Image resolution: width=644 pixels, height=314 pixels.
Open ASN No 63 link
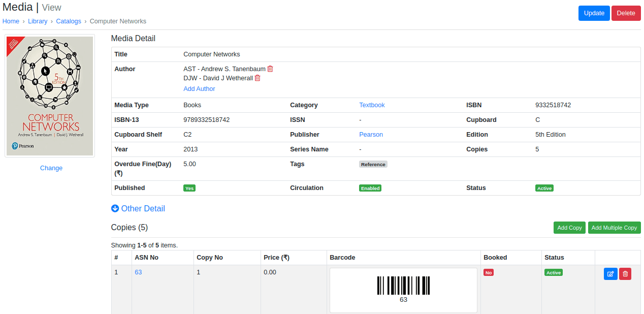(138, 272)
